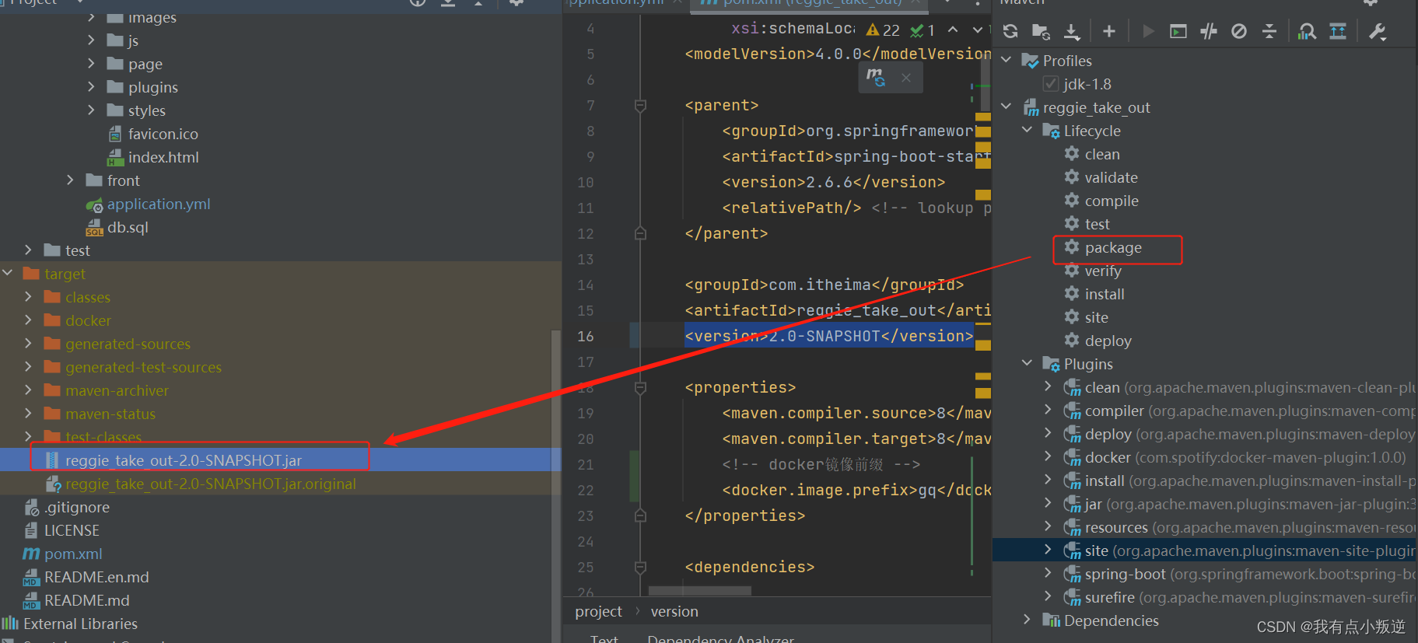The image size is (1418, 643).
Task: Expand the docker plugin node
Action: tap(1048, 456)
